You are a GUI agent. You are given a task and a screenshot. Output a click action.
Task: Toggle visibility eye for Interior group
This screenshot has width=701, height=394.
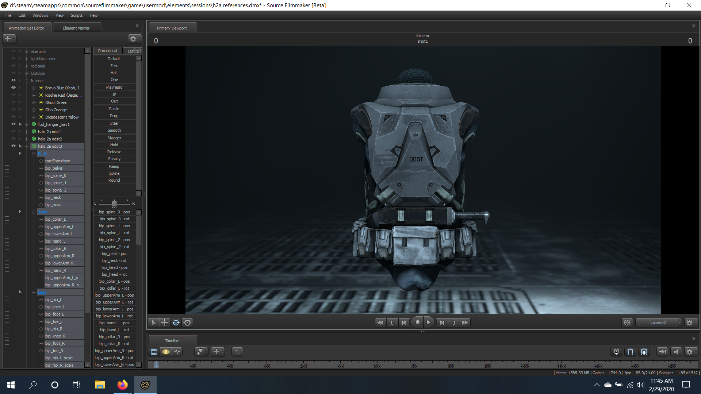point(14,80)
